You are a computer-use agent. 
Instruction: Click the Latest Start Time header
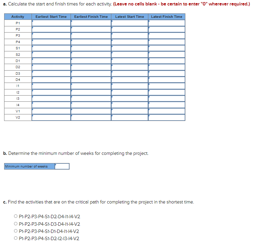point(130,17)
